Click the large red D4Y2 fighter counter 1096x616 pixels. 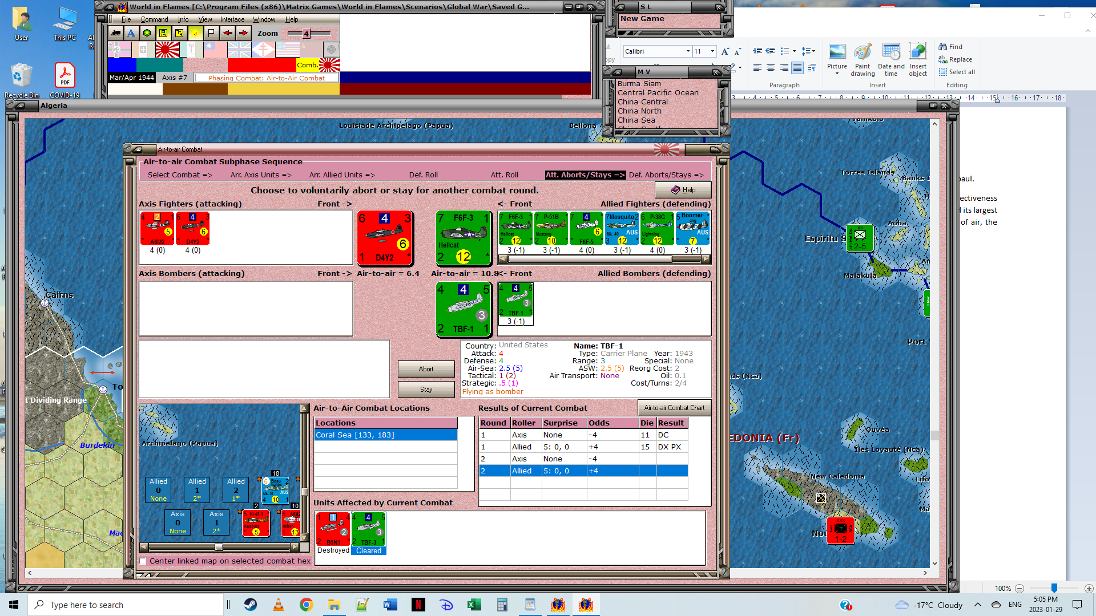point(385,238)
